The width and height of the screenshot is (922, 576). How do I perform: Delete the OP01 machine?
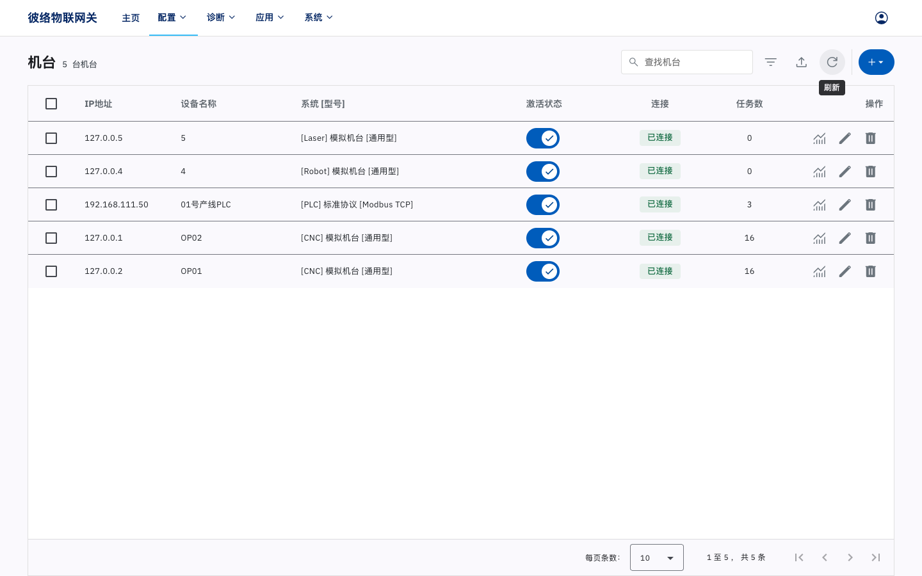[x=870, y=271]
